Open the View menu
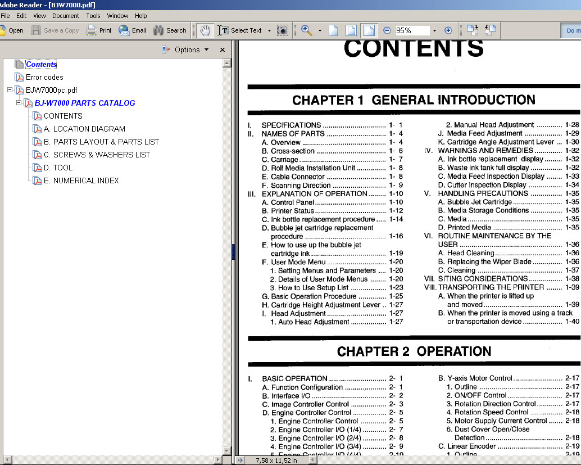This screenshot has width=581, height=465. (39, 16)
